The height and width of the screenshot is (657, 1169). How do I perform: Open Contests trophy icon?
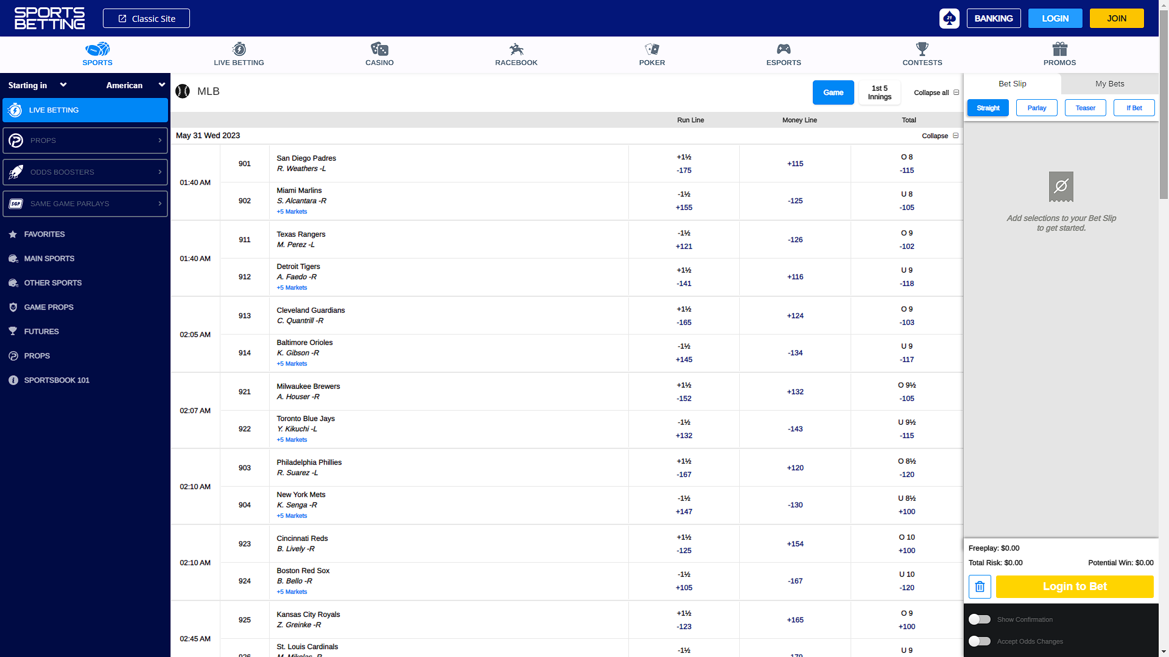point(922,49)
